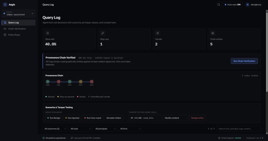Select provenance chain node 0004
The height and width of the screenshot is (141, 268).
point(92,82)
